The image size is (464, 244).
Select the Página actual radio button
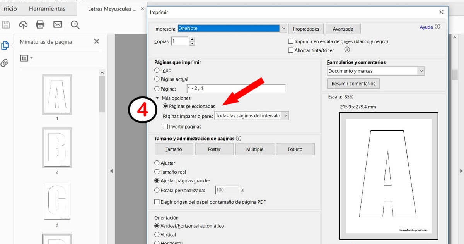tap(157, 79)
